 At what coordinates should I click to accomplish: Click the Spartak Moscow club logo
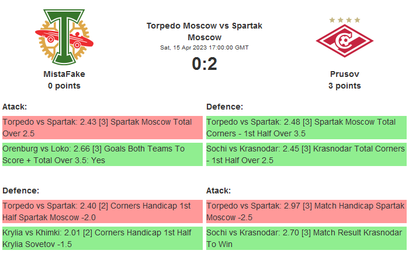click(x=344, y=40)
